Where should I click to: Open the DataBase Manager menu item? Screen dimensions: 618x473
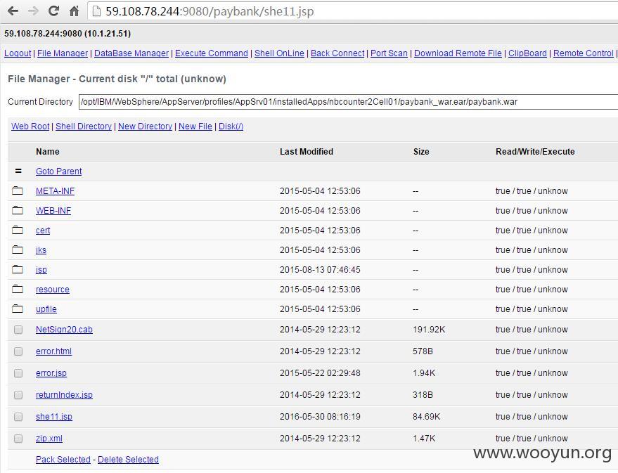coord(131,53)
